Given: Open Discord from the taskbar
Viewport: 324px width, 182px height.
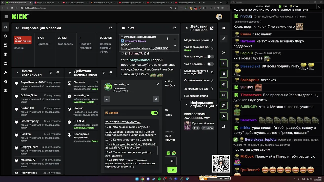Looking at the screenshot, I should click(x=148, y=179).
